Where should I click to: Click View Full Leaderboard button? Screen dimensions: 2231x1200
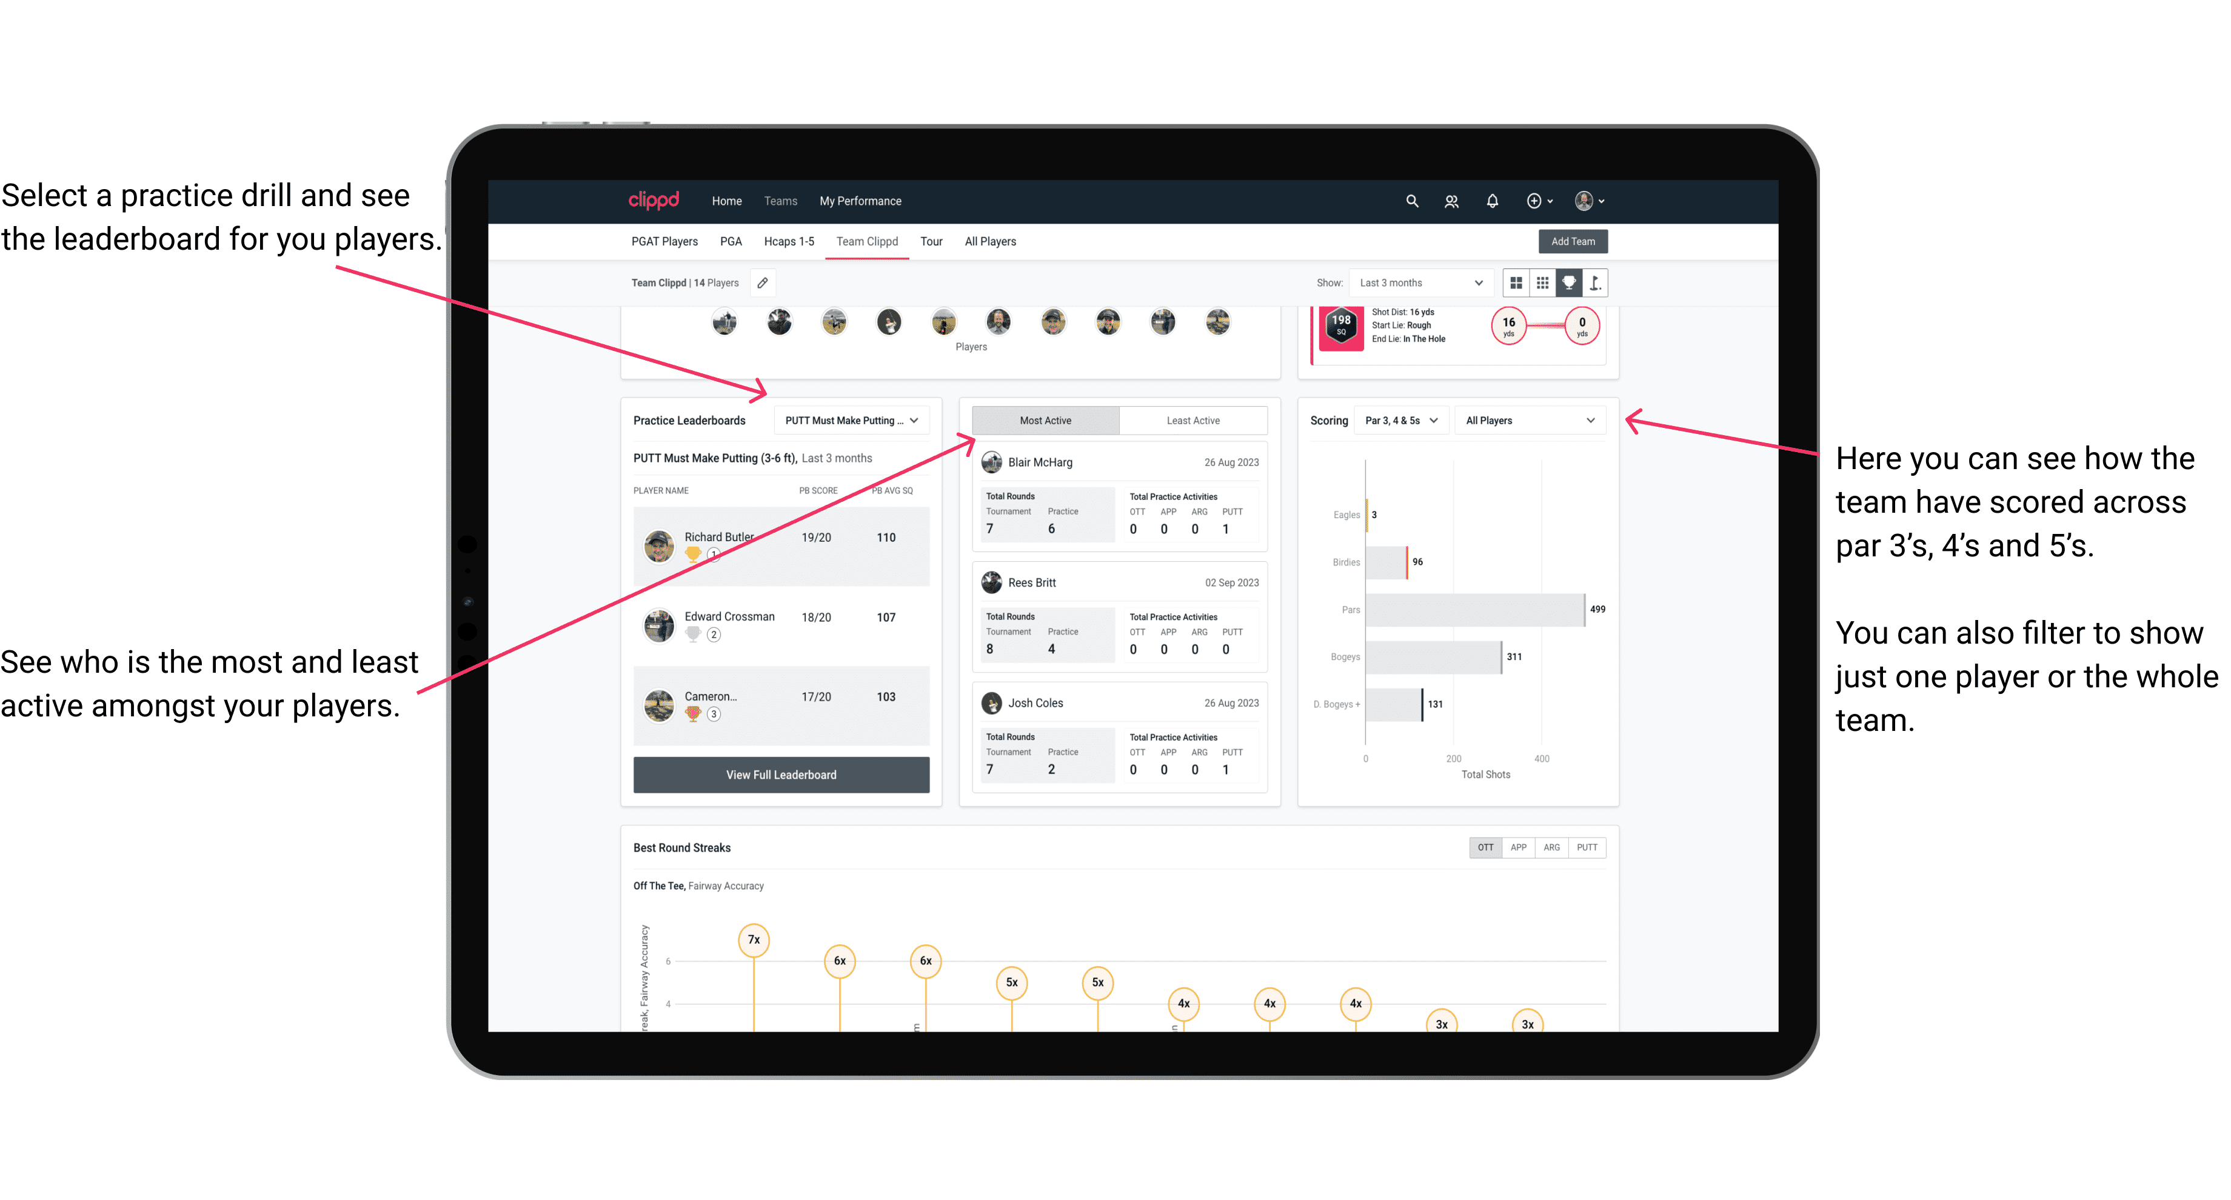point(780,776)
